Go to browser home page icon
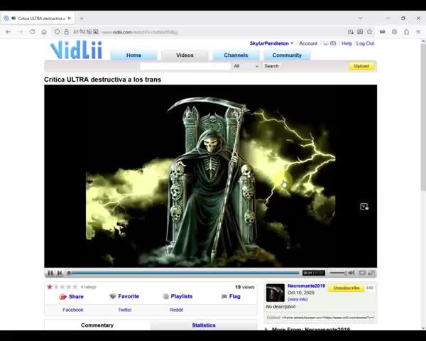426x341 pixels. point(44,32)
